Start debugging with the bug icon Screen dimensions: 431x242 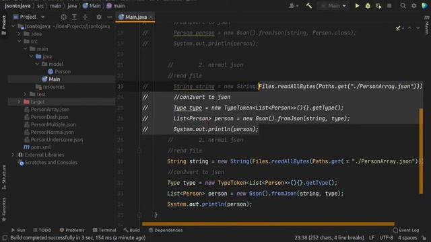click(x=368, y=6)
